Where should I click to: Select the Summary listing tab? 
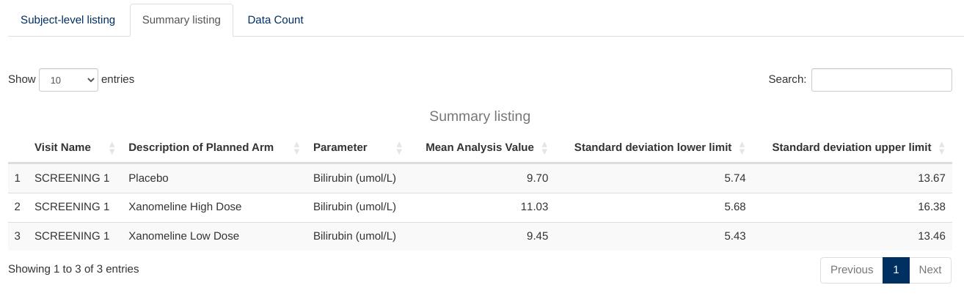181,20
